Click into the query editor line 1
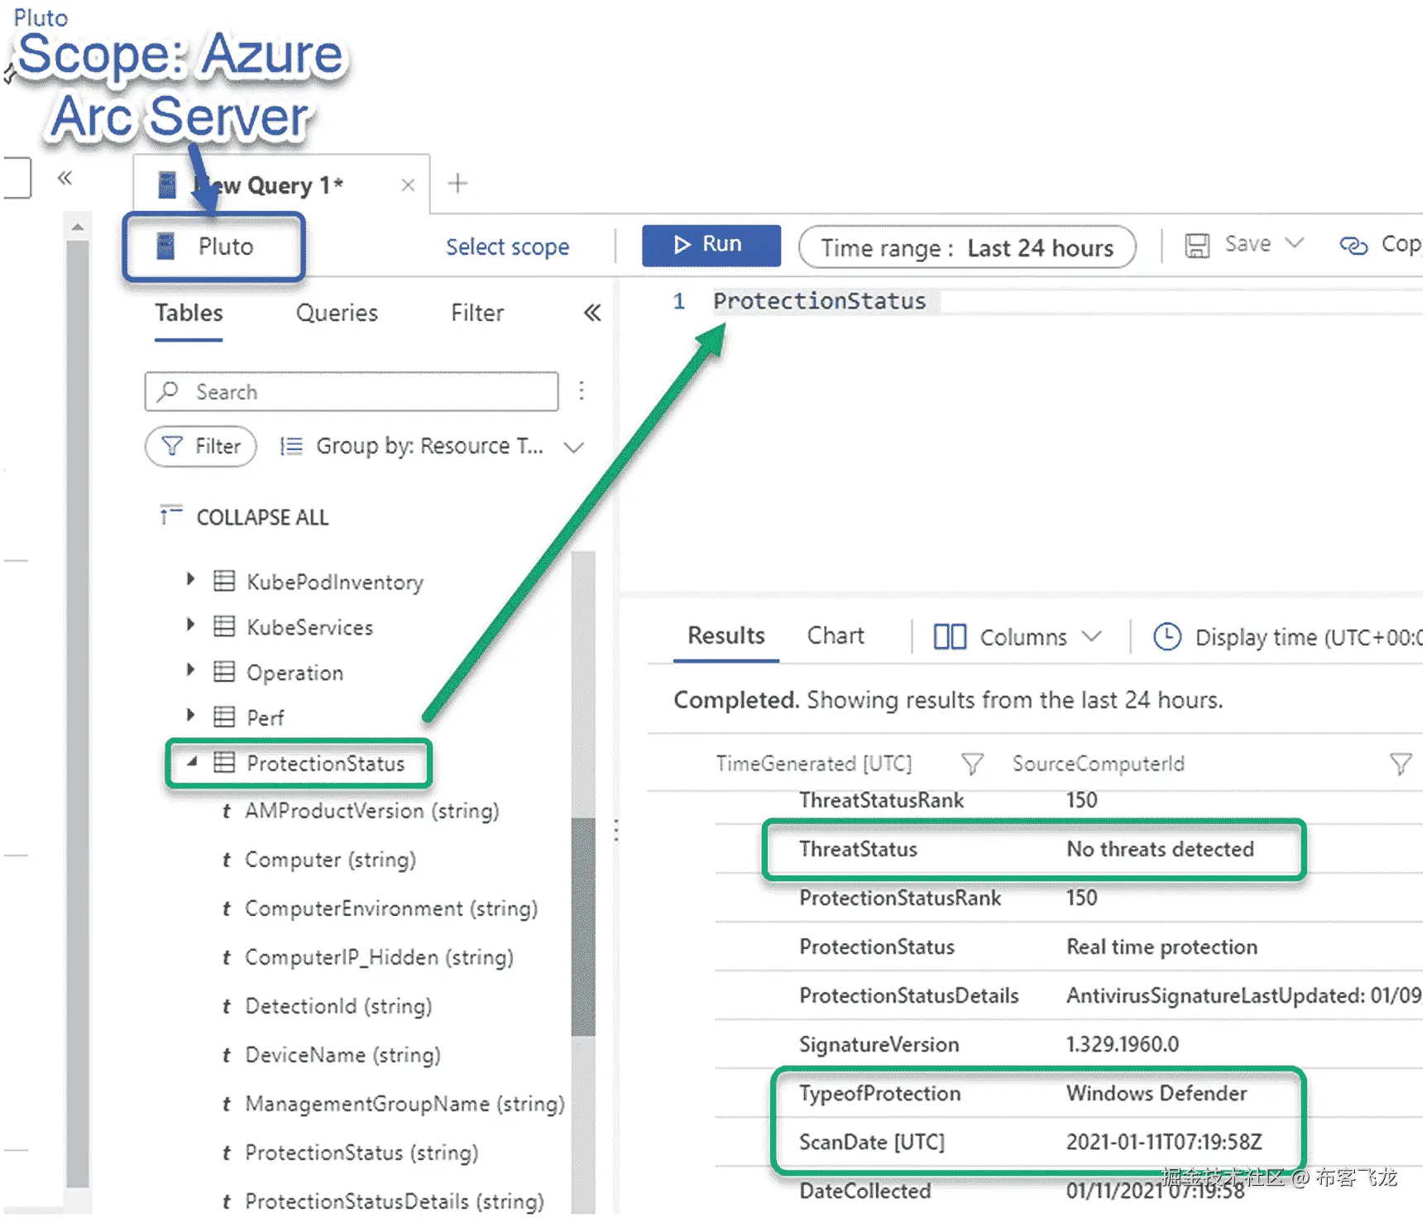Screen dimensions: 1427x1218 (1067, 301)
